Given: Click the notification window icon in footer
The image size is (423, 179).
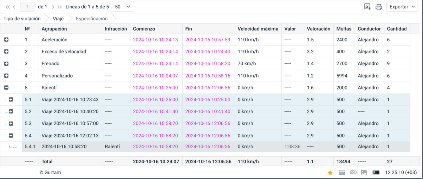Looking at the screenshot, I should pos(342,172).
